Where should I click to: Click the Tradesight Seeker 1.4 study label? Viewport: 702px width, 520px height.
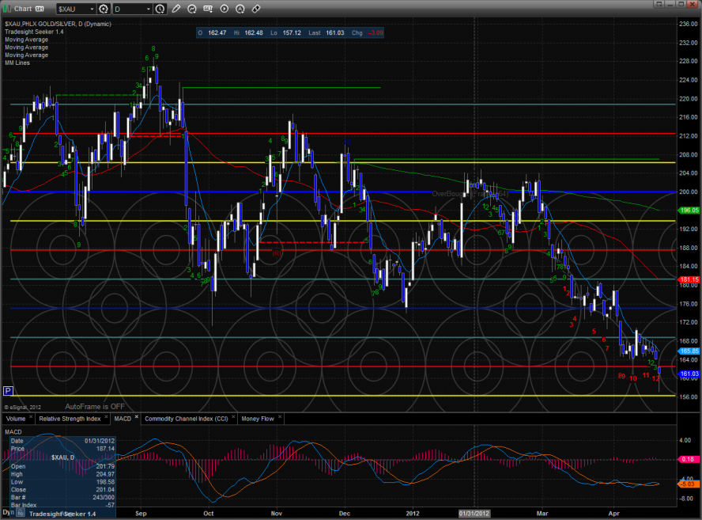(32, 34)
